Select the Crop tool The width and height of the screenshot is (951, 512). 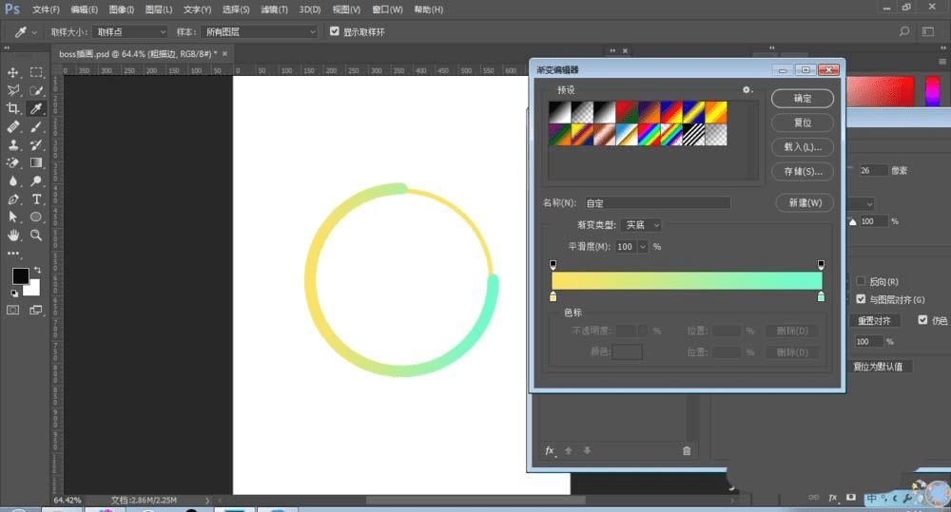point(13,108)
